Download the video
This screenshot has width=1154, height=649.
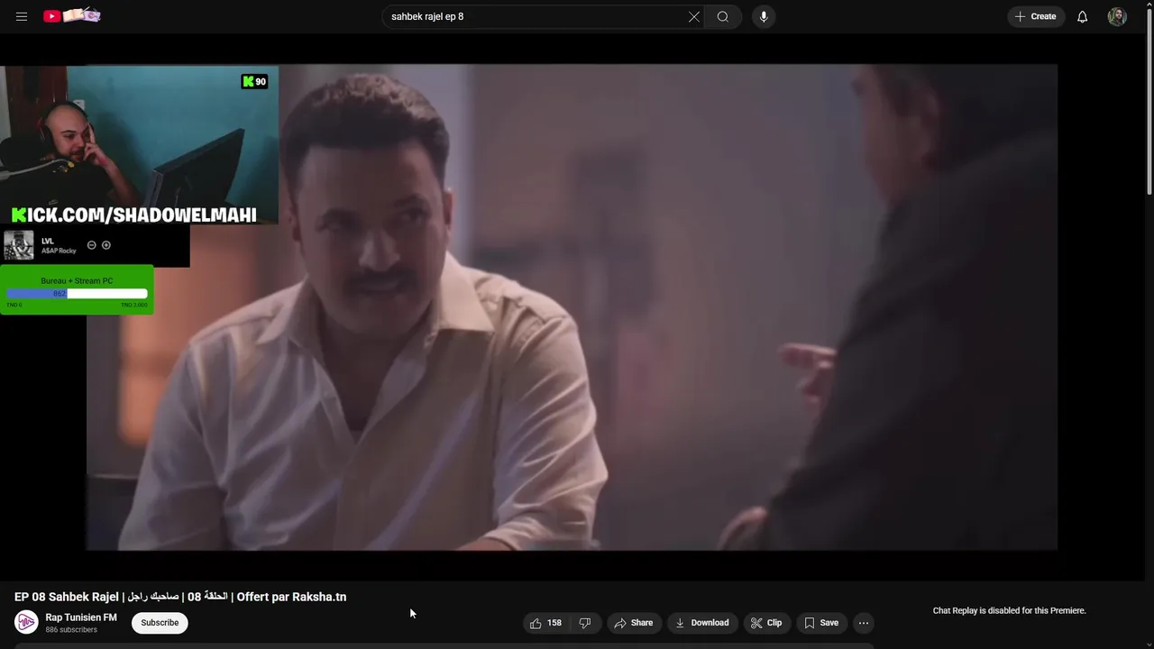[x=701, y=623]
